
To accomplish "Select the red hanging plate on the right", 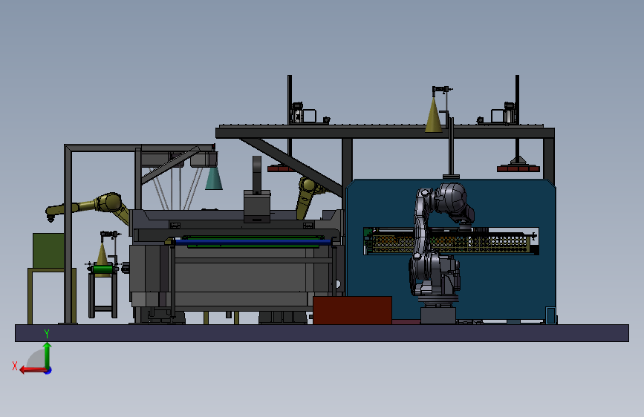I will click(518, 168).
